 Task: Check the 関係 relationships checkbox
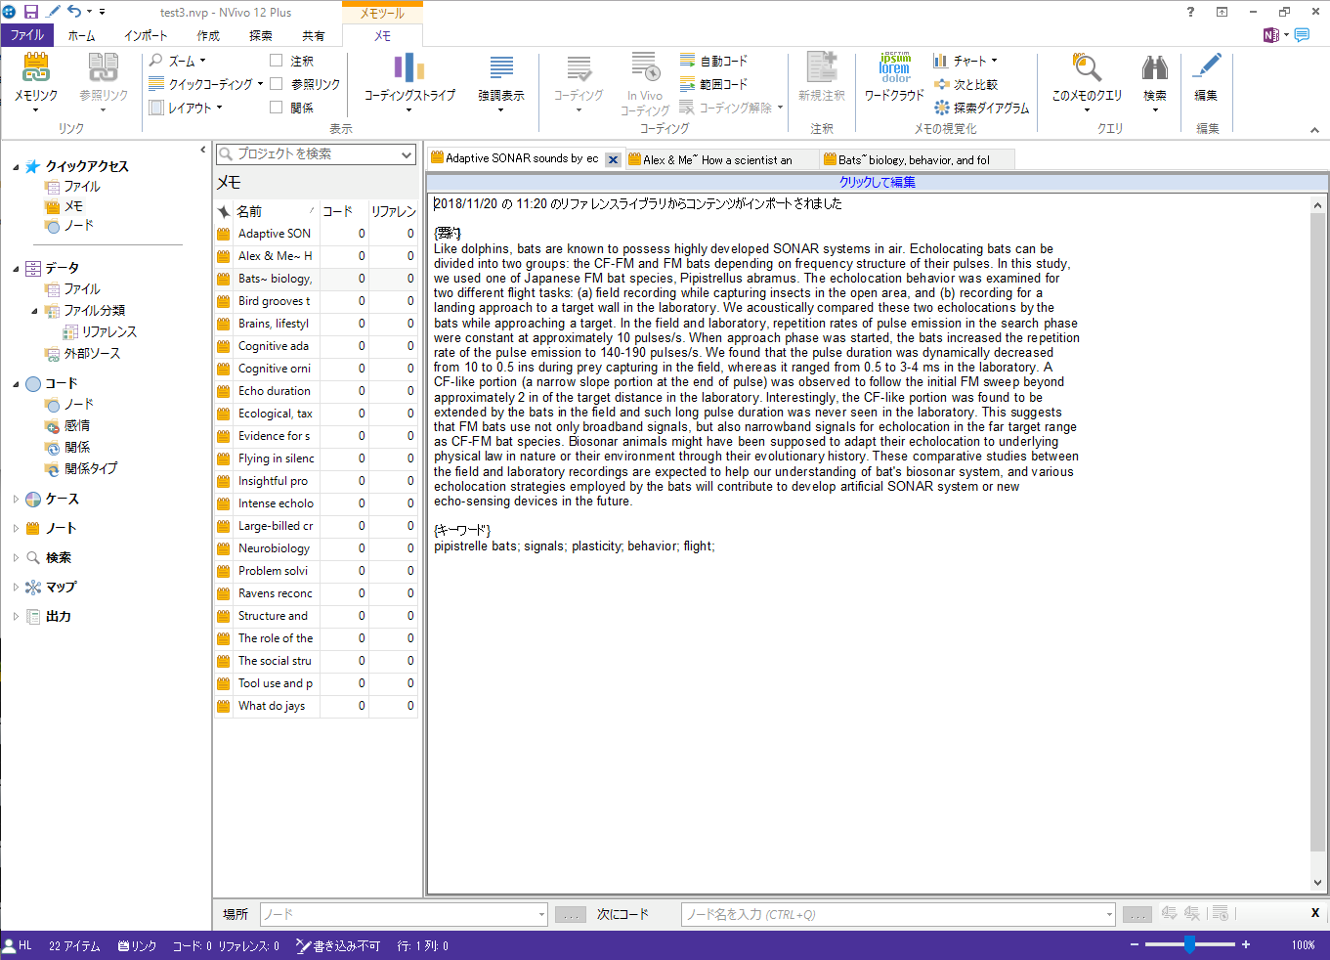coord(277,108)
